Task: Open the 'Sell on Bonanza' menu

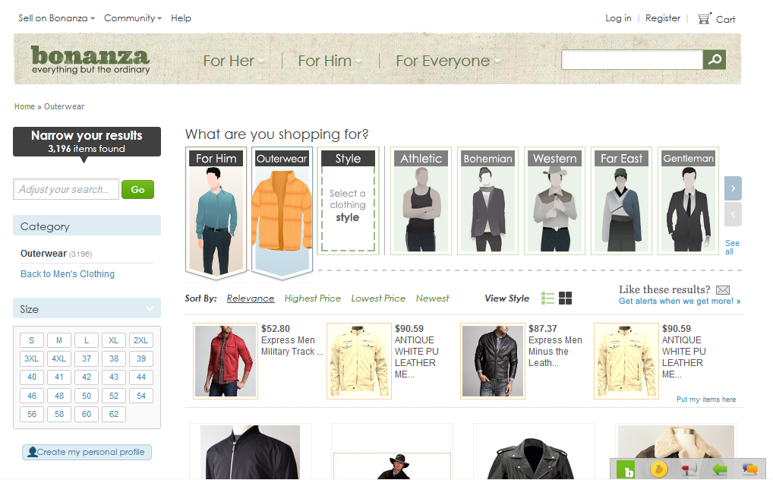Action: (55, 17)
